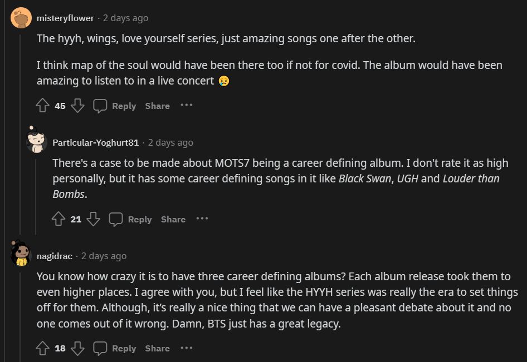Click the reply speech bubble icon under nagidrac's comment
The image size is (527, 362).
point(100,348)
